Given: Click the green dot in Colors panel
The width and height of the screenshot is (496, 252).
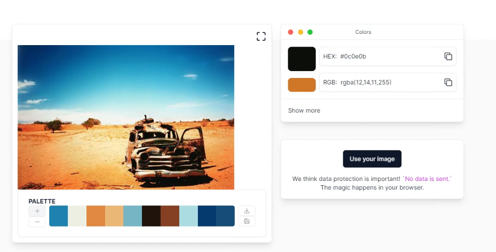Looking at the screenshot, I should pos(310,32).
